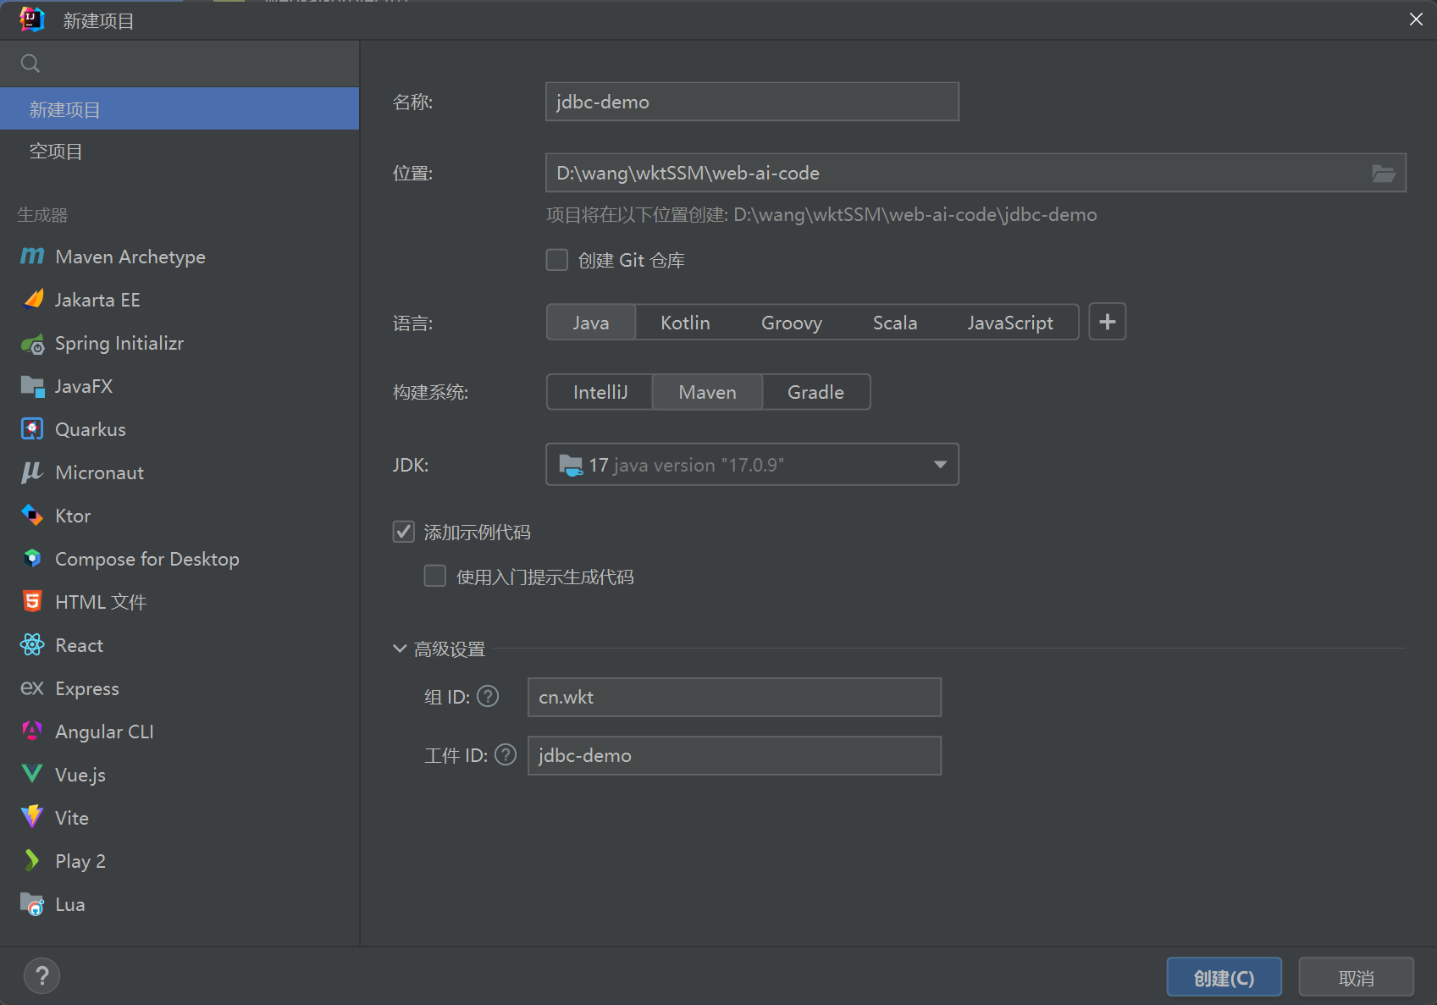Select the Vue.js generator icon
The height and width of the screenshot is (1005, 1437).
point(32,774)
